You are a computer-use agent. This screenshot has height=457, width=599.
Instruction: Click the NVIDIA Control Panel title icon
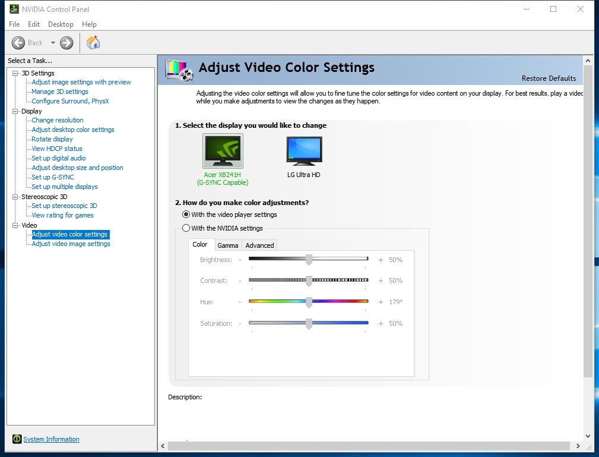click(x=14, y=9)
